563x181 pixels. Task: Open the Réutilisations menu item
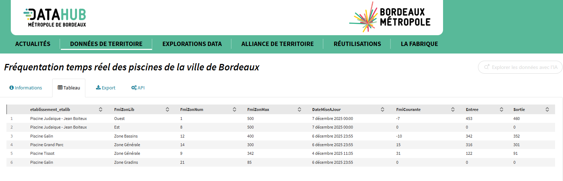click(357, 44)
